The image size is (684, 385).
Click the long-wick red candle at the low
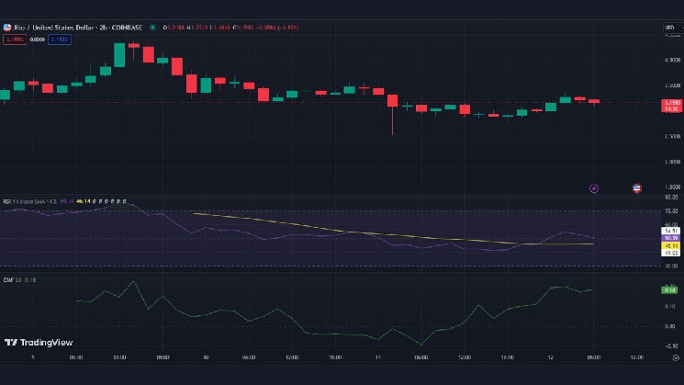tap(392, 106)
